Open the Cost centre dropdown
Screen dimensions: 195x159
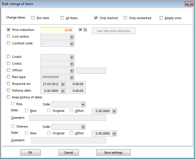click(x=72, y=37)
